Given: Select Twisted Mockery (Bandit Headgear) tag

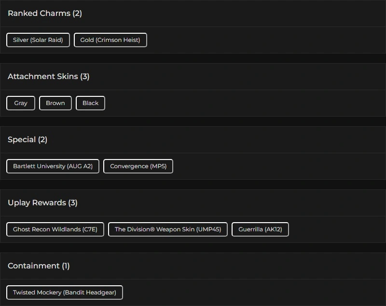Looking at the screenshot, I should (65, 293).
